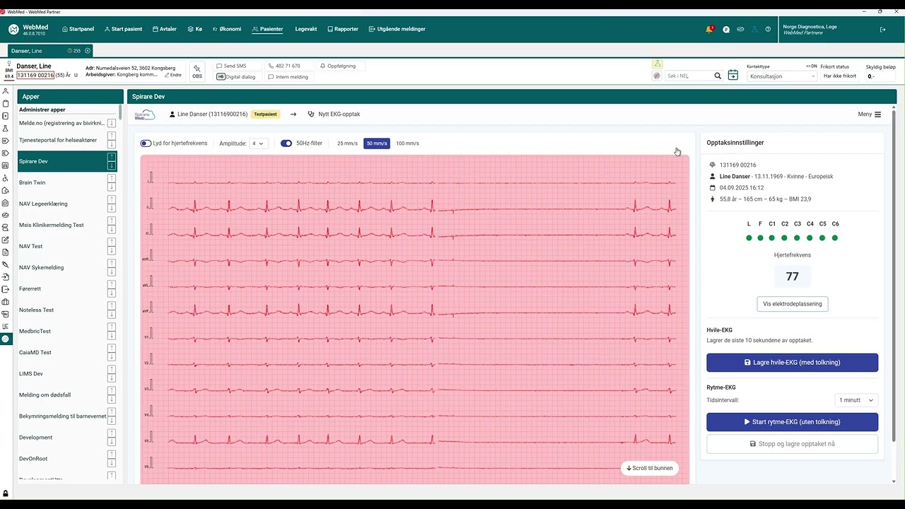Viewport: 905px width, 509px height.
Task: Move NAV Test app down with arrow
Action: [x=111, y=250]
